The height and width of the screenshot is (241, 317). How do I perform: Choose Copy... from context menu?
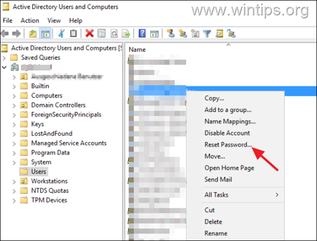214,98
